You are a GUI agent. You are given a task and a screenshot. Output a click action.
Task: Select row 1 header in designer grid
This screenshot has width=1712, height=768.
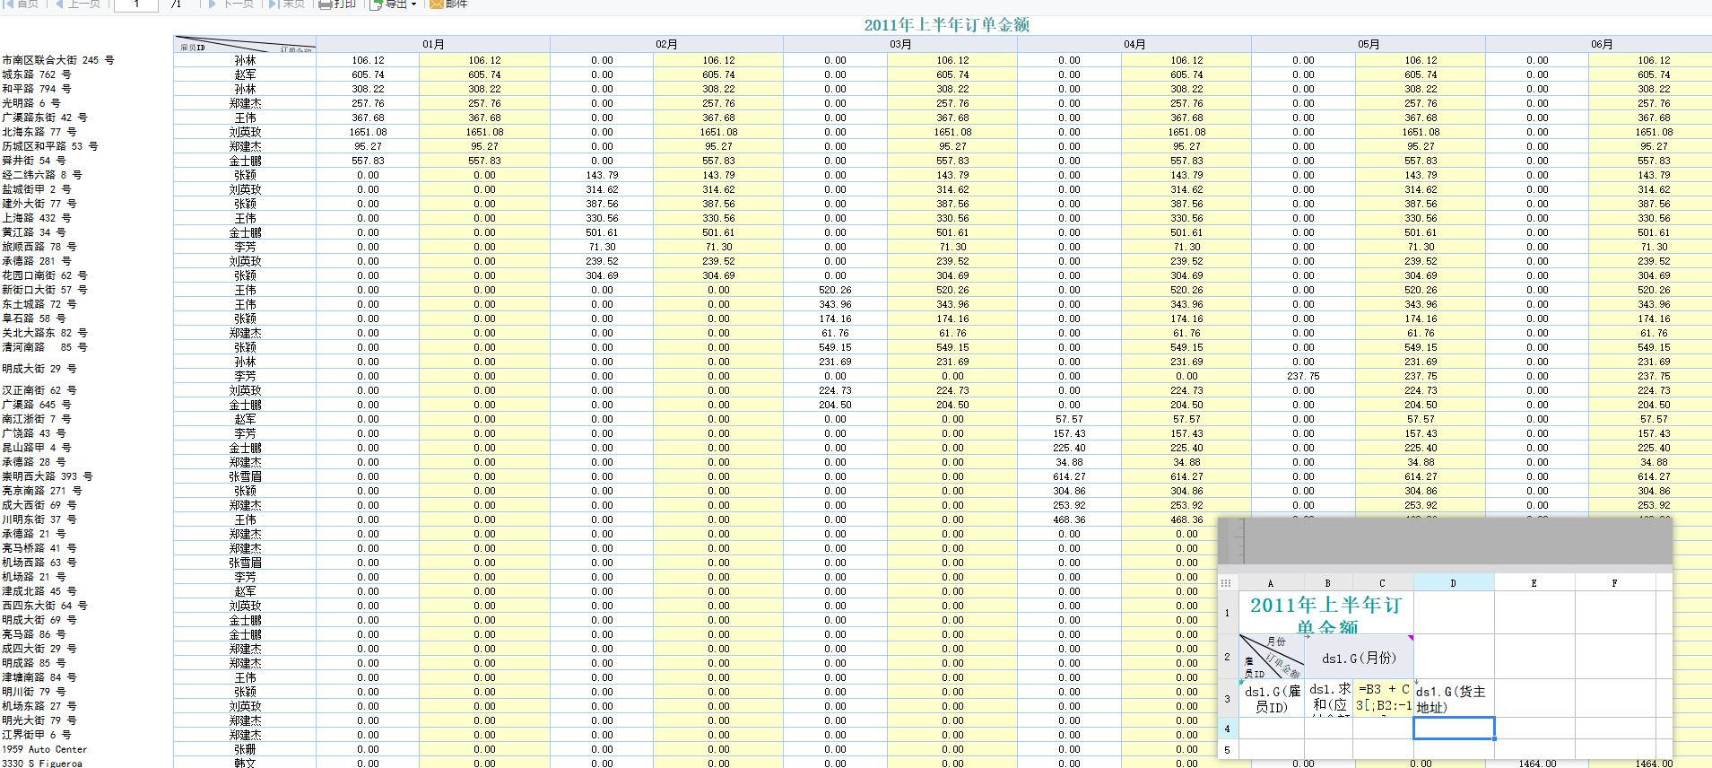point(1227,613)
